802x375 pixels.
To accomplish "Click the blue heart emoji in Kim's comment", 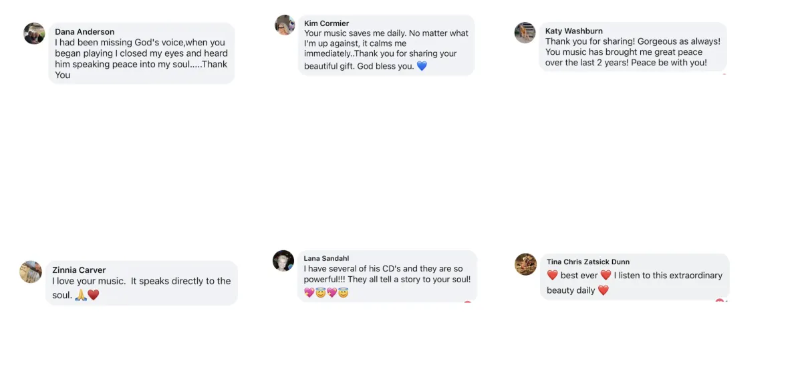I will click(x=422, y=66).
